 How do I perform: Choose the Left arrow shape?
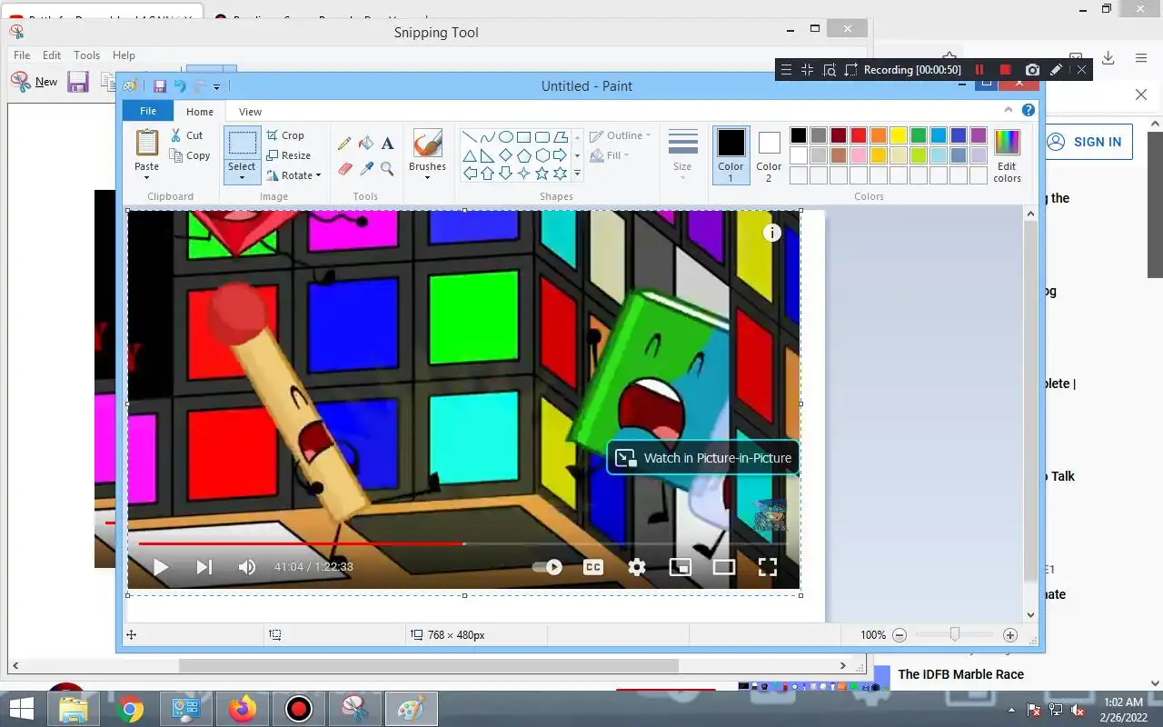470,174
